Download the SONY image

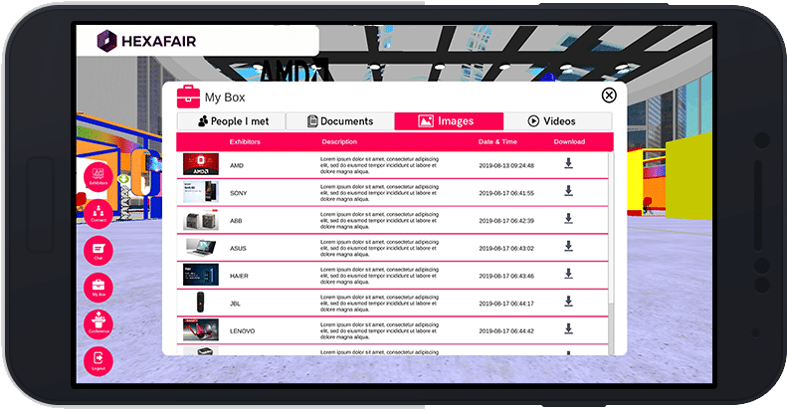click(x=568, y=191)
